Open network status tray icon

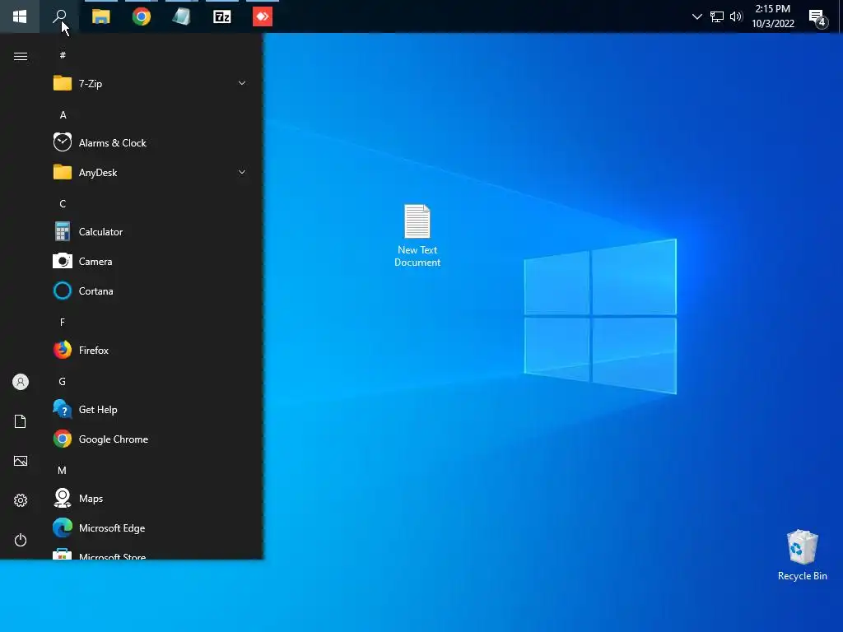point(717,16)
